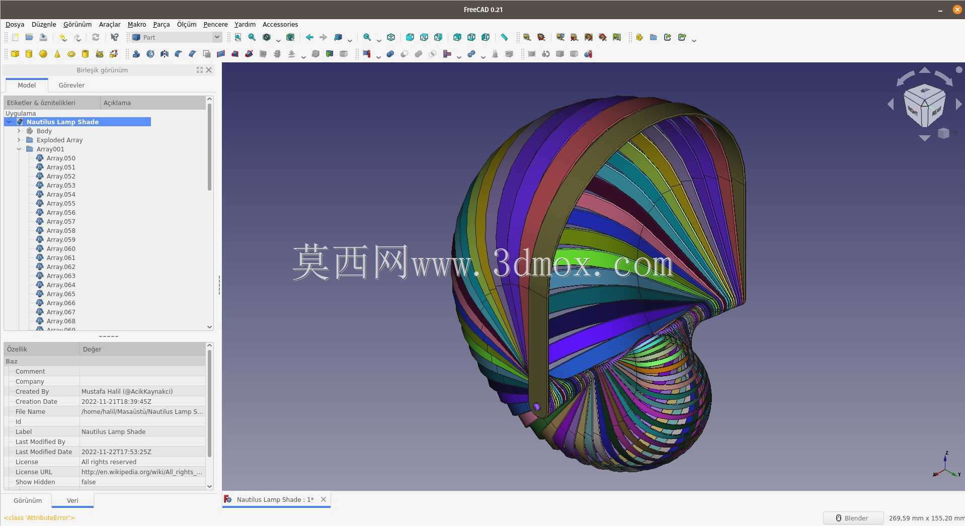The height and width of the screenshot is (526, 965).
Task: Activate the What's This help pointer
Action: click(x=115, y=37)
